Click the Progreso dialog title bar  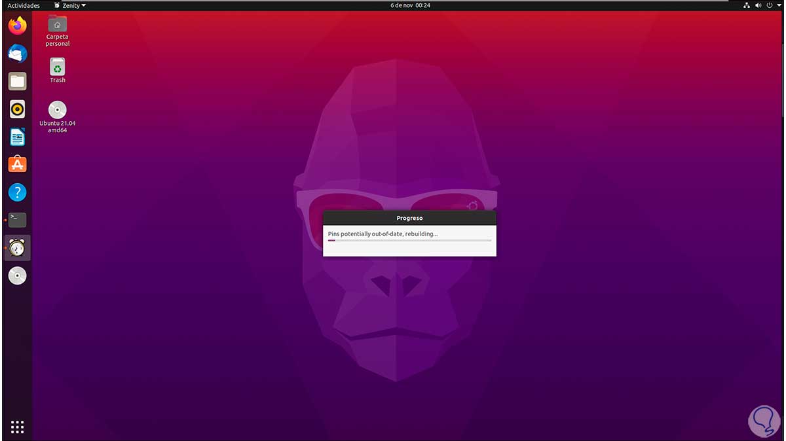click(x=409, y=218)
